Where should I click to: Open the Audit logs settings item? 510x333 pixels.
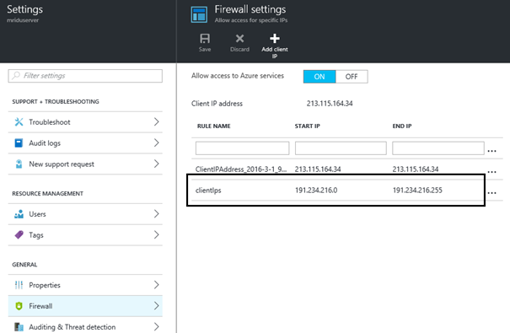[x=85, y=143]
